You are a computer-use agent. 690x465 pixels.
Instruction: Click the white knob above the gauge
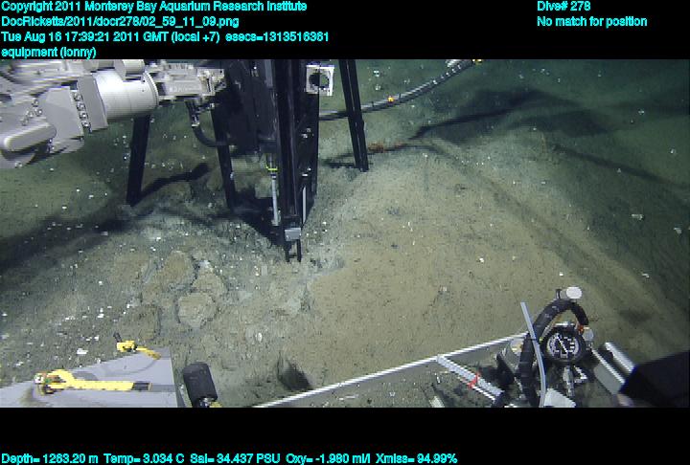coord(572,293)
